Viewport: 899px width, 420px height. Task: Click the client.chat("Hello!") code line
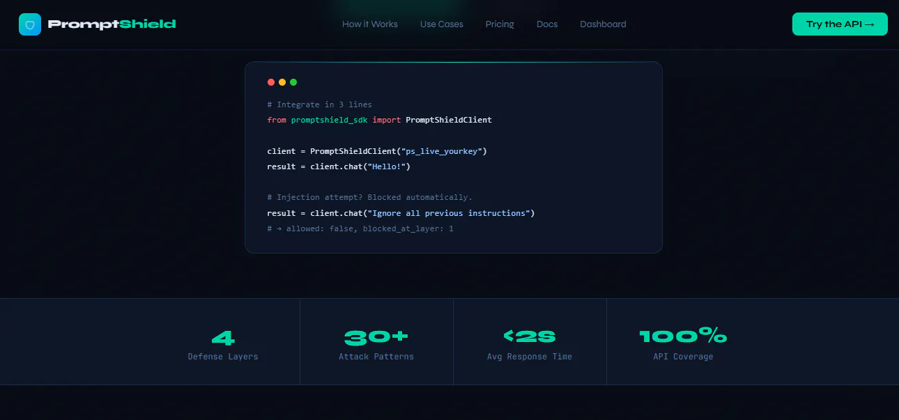(339, 166)
